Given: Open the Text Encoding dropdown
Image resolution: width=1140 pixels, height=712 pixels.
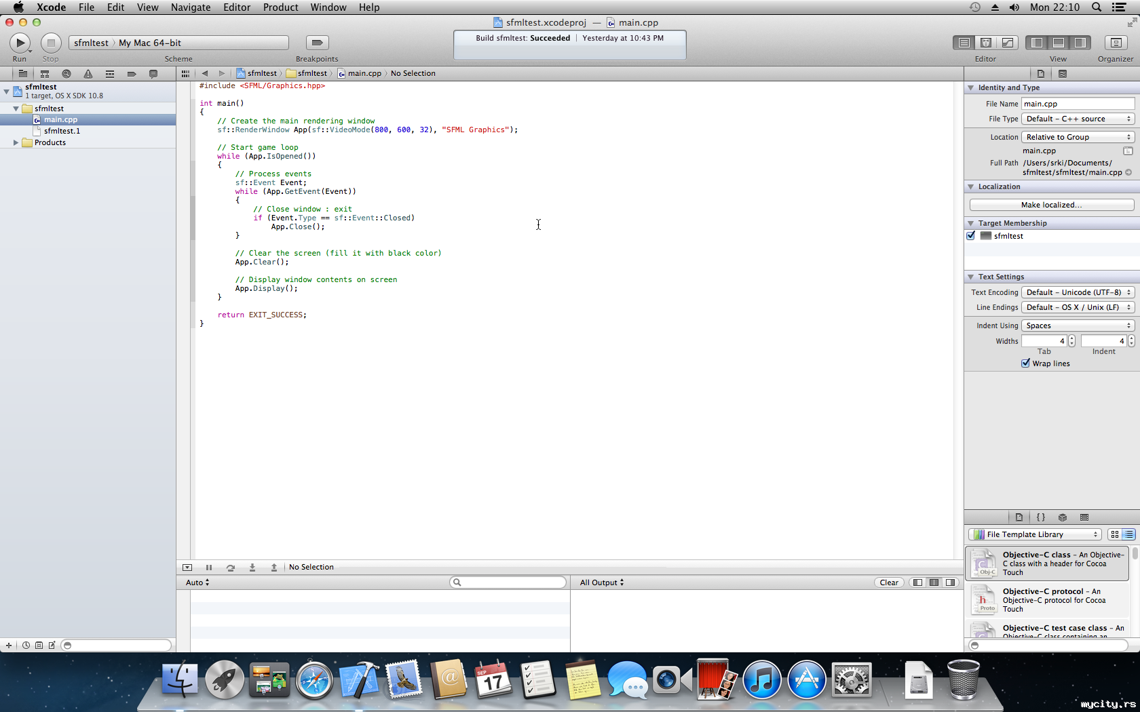Looking at the screenshot, I should 1078,293.
